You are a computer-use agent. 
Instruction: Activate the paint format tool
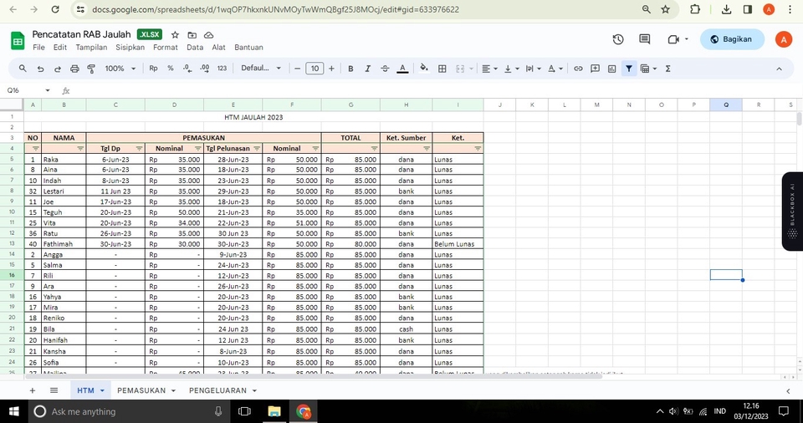tap(92, 69)
